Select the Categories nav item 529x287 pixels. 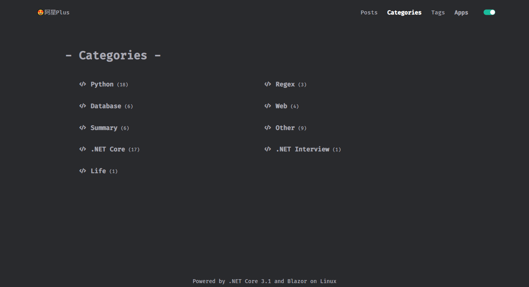[x=404, y=12]
